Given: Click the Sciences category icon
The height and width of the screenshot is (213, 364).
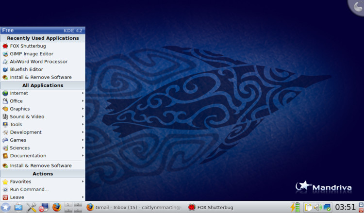Looking at the screenshot, I should pos(5,148).
